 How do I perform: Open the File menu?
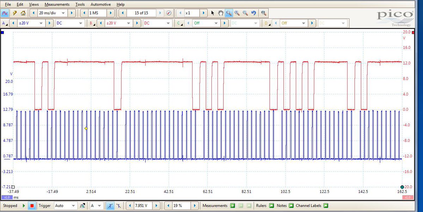pyautogui.click(x=8, y=4)
